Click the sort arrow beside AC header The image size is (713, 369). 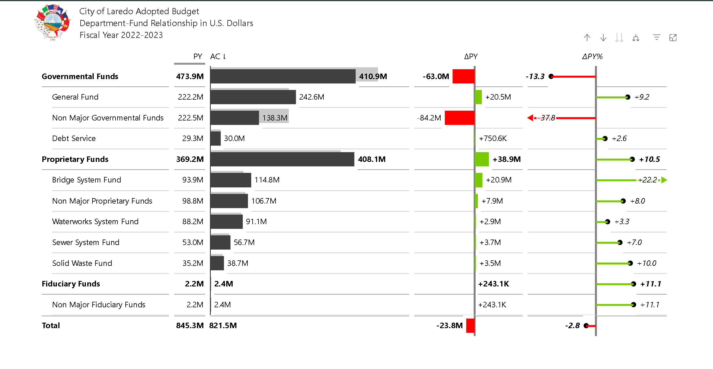tap(224, 56)
